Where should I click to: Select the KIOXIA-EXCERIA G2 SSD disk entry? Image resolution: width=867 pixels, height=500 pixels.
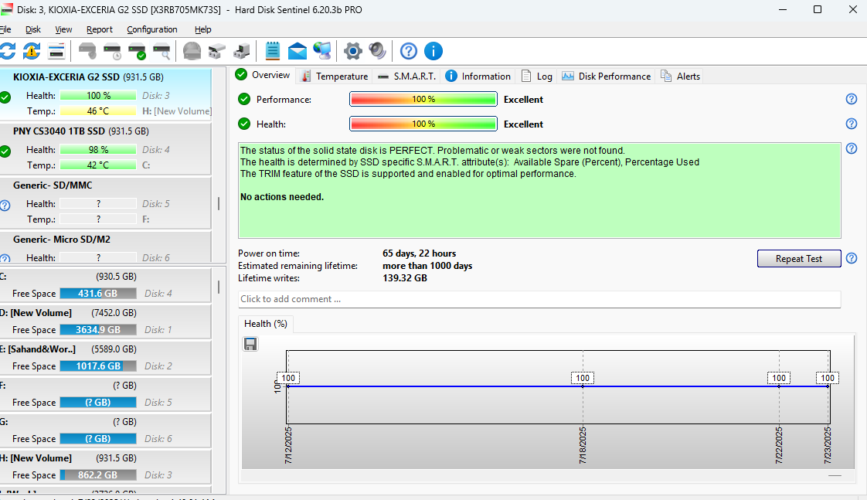(106, 94)
